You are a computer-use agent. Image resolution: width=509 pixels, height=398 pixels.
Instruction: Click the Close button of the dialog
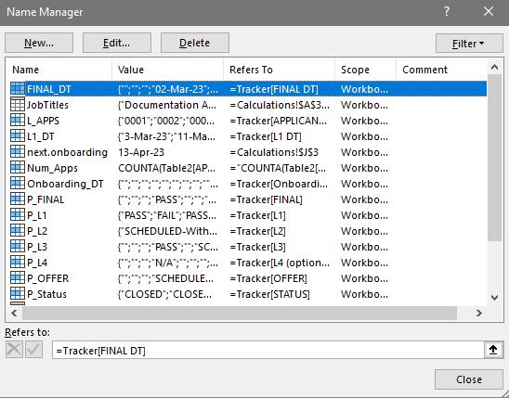tap(469, 379)
